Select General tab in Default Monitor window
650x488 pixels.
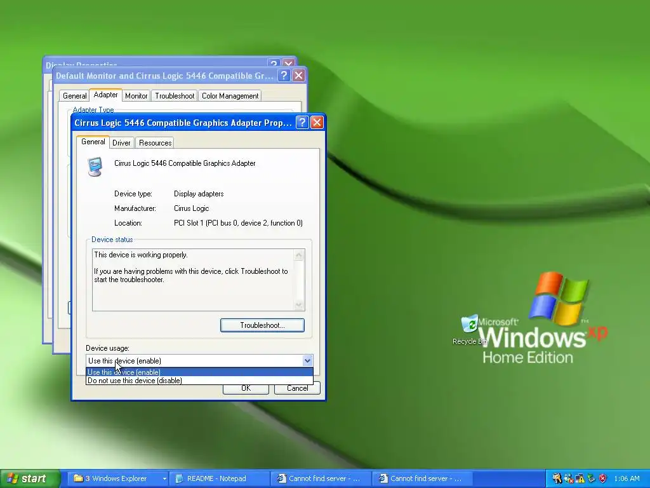click(x=75, y=96)
